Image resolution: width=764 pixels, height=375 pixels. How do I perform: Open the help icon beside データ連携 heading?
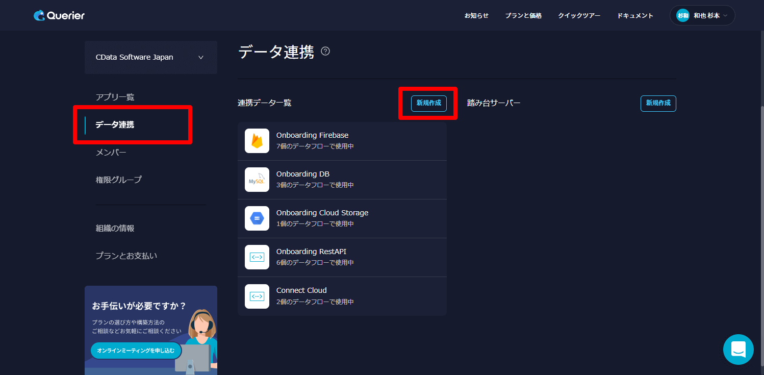click(325, 51)
